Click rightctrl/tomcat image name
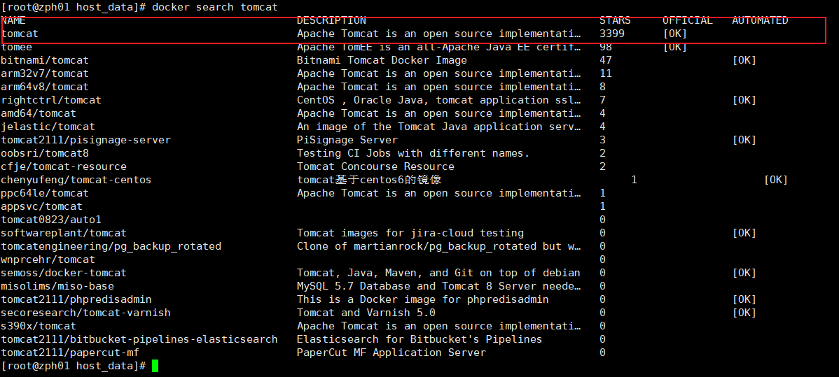Viewport: 839px width, 377px height. click(x=51, y=100)
